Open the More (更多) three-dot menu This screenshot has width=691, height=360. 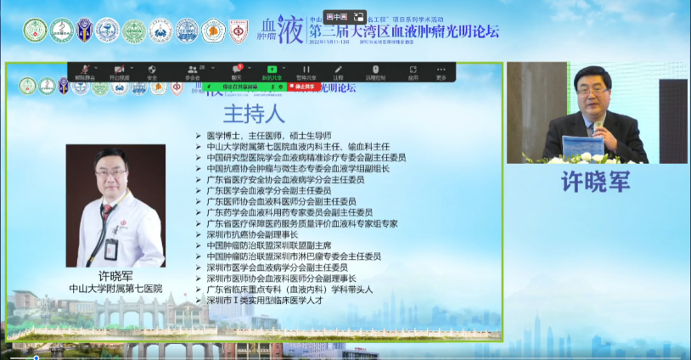[x=441, y=72]
